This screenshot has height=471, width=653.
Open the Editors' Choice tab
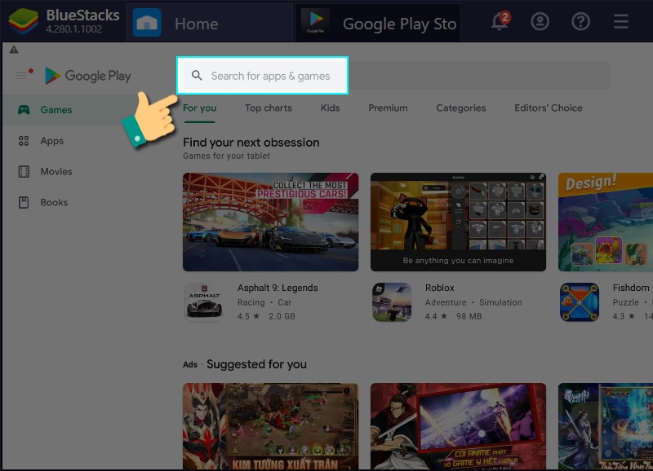click(548, 108)
